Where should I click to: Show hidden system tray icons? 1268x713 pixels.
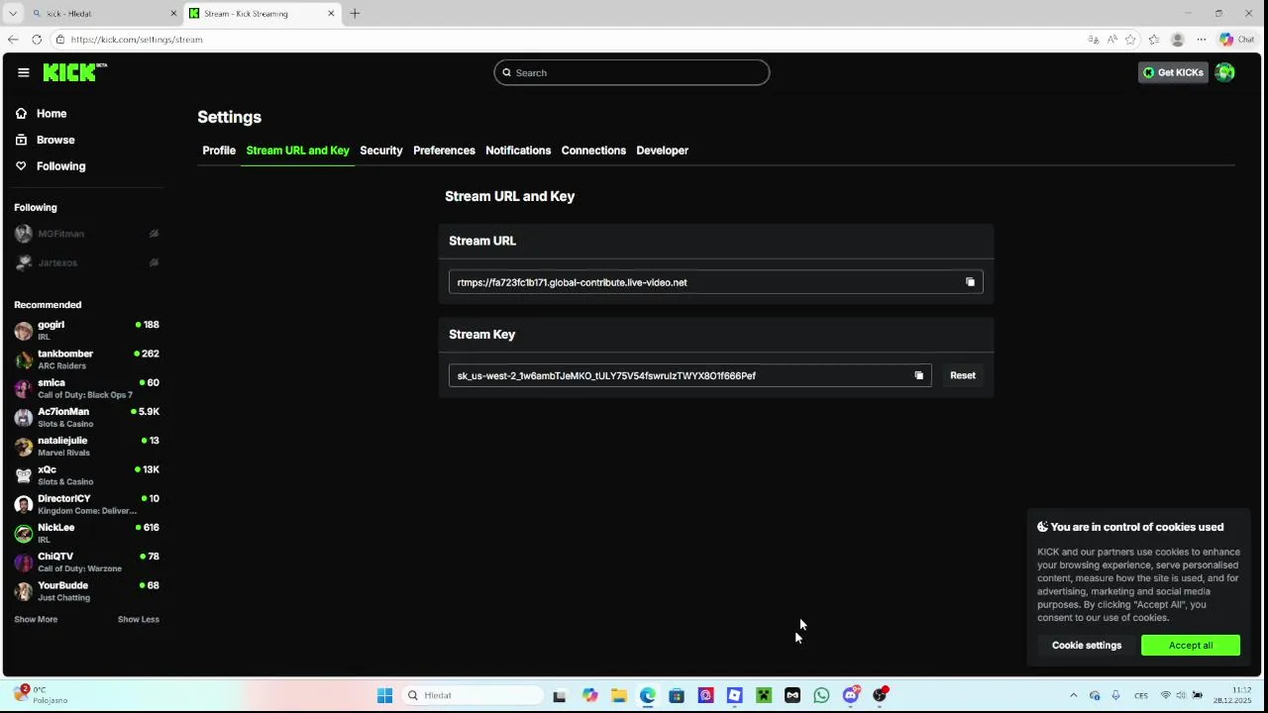pyautogui.click(x=1073, y=695)
